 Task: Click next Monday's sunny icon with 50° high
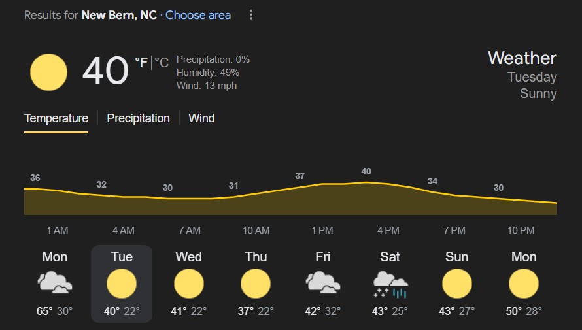(524, 284)
